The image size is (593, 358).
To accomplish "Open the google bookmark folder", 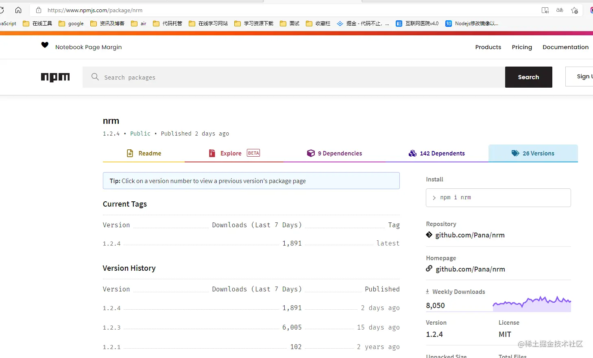I will [71, 24].
